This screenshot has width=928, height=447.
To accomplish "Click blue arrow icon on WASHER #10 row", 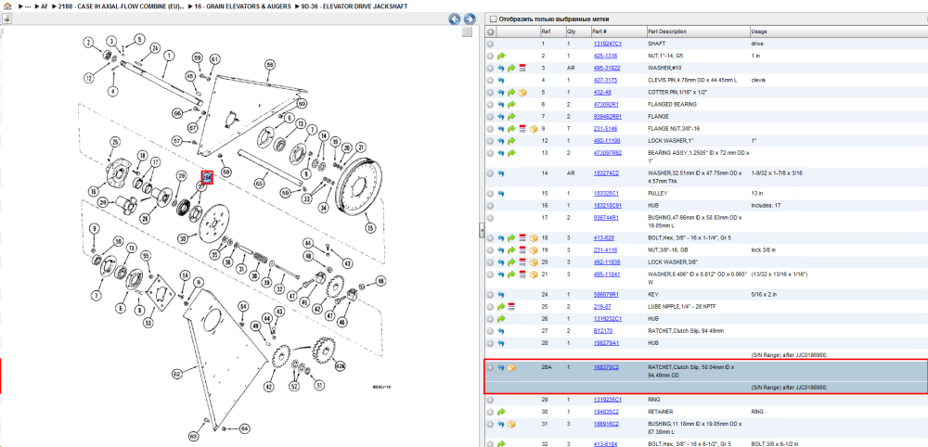I will 501,68.
